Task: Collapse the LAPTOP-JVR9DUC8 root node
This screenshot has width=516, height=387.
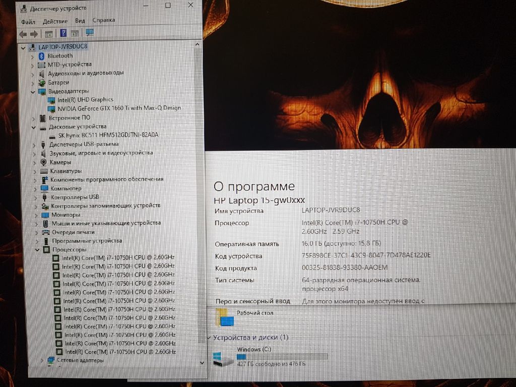Action: pos(23,48)
